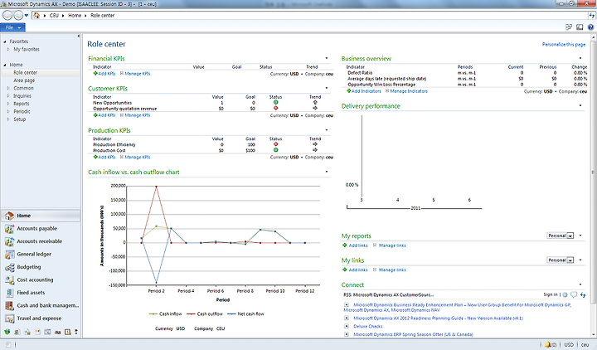Click the Forward navigation arrow button
Viewport: 597px width, 350px height.
coord(18,15)
